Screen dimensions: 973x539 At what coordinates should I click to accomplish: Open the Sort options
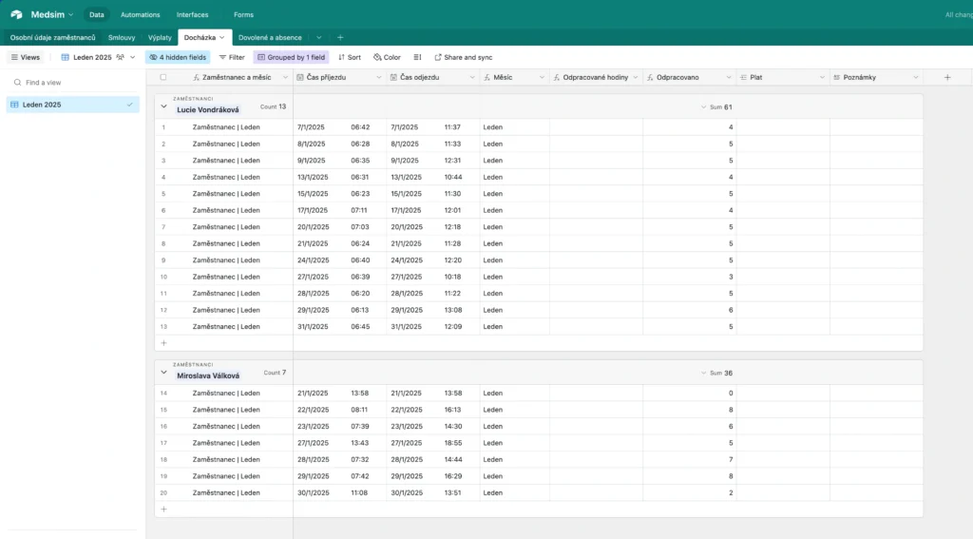click(x=349, y=57)
